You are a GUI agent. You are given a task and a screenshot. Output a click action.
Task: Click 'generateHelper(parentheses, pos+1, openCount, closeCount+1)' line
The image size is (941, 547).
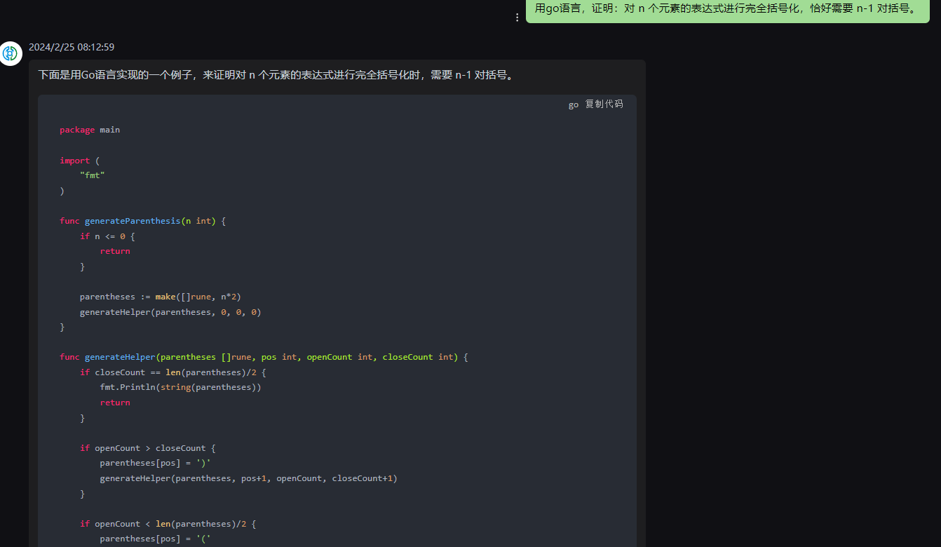248,478
